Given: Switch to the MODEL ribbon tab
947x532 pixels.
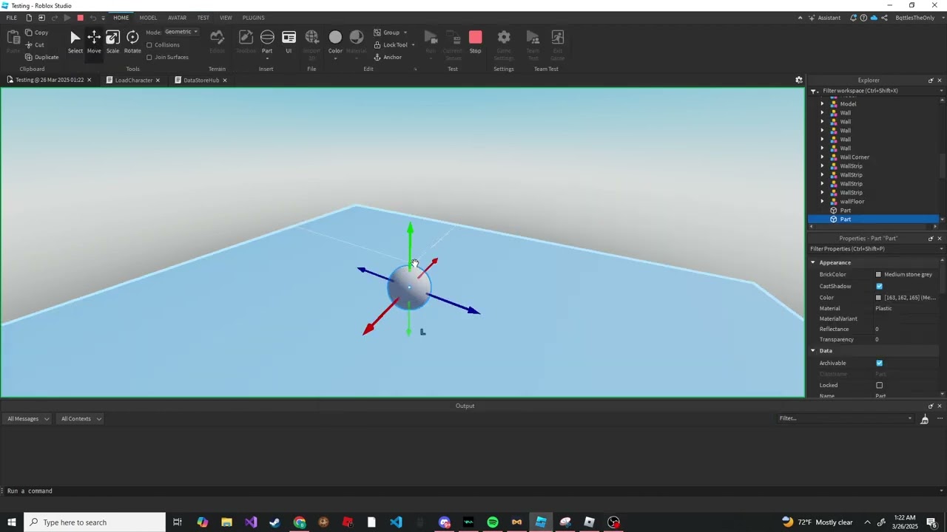Looking at the screenshot, I should point(148,18).
